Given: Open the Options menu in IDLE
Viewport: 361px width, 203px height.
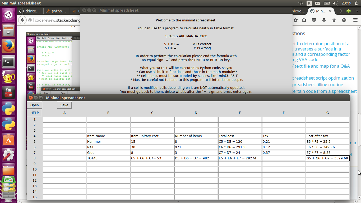Looking at the screenshot, I should point(65,38).
